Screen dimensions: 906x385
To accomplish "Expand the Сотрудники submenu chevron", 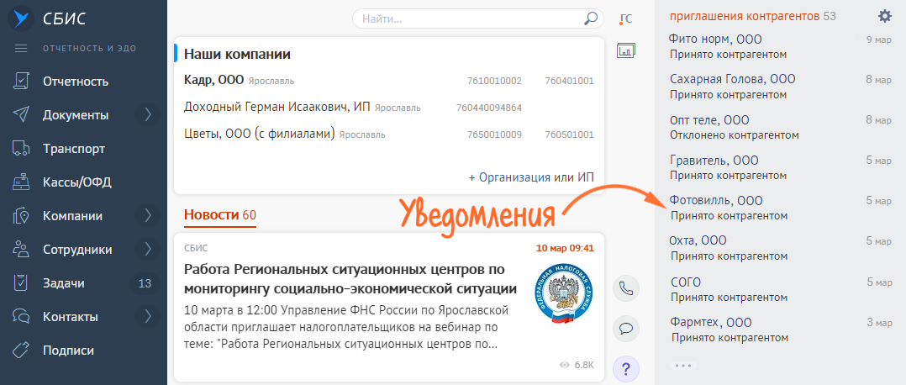I will (148, 250).
